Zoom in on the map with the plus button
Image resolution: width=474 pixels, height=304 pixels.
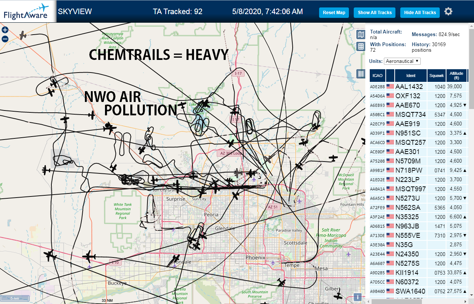(5, 30)
